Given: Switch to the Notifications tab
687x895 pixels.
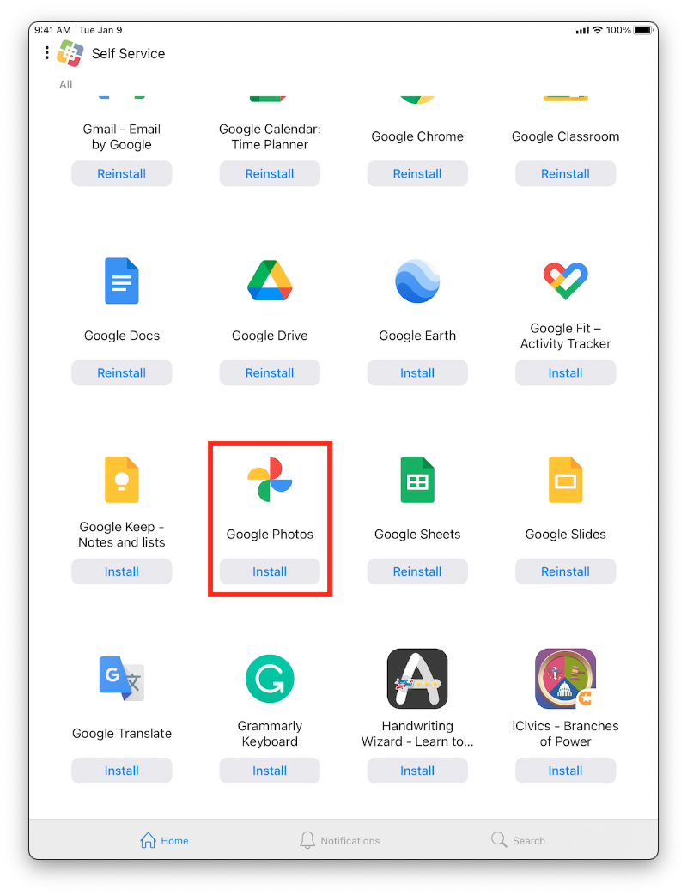Looking at the screenshot, I should (x=340, y=840).
